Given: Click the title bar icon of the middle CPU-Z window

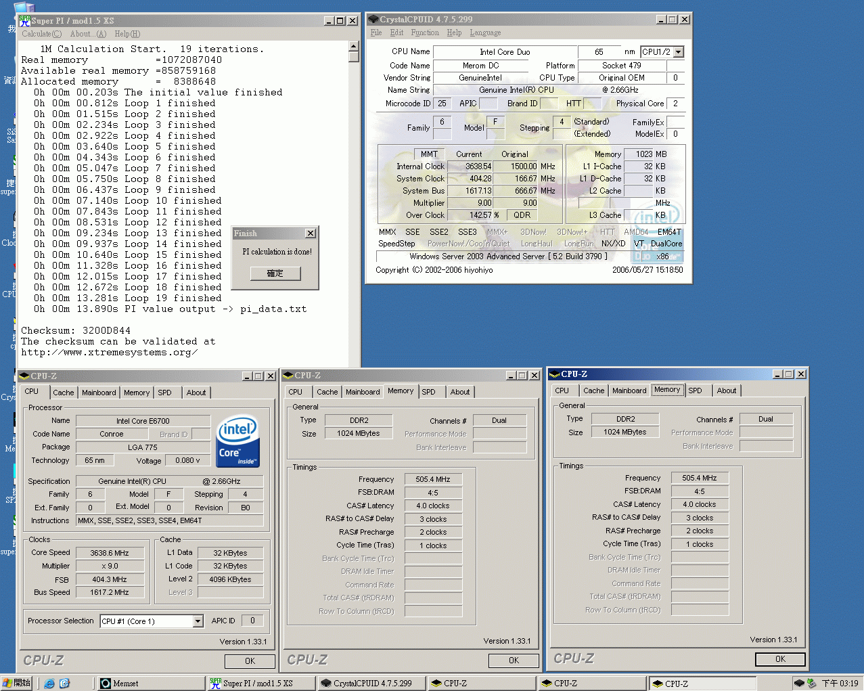Looking at the screenshot, I should 288,375.
